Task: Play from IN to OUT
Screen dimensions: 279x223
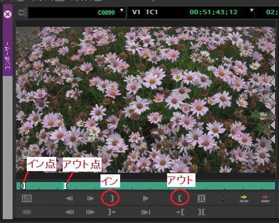Action: 146,212
